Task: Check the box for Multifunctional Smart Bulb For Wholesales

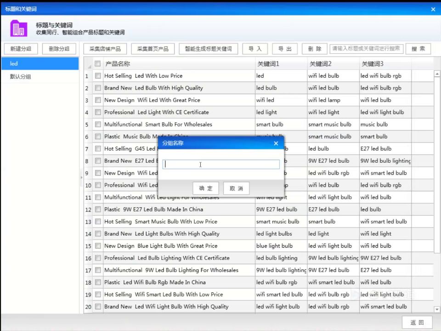Action: coord(98,124)
